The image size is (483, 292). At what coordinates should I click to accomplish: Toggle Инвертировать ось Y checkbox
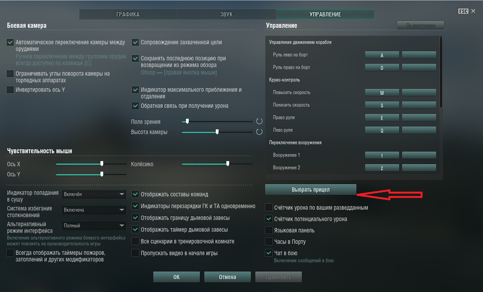pyautogui.click(x=10, y=90)
